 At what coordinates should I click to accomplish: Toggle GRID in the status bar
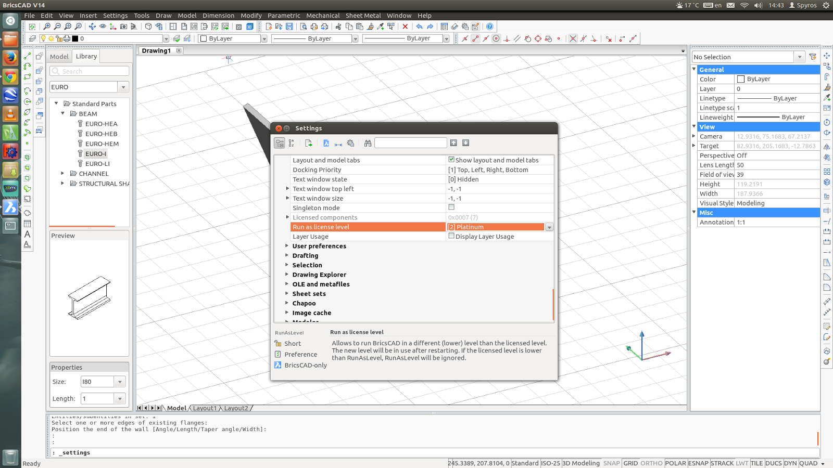click(630, 463)
